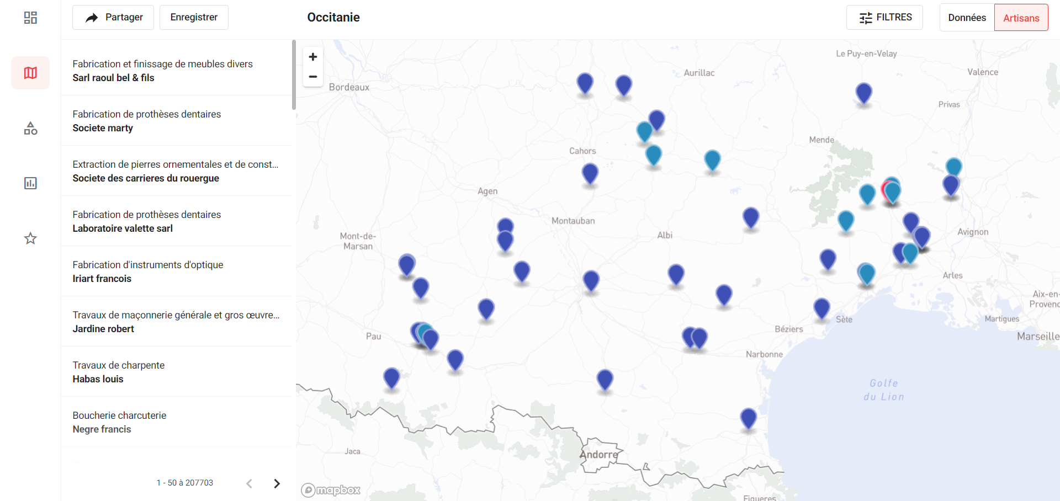Viewport: 1060px width, 501px height.
Task: Switch to the Artisans tab
Action: tap(1021, 18)
